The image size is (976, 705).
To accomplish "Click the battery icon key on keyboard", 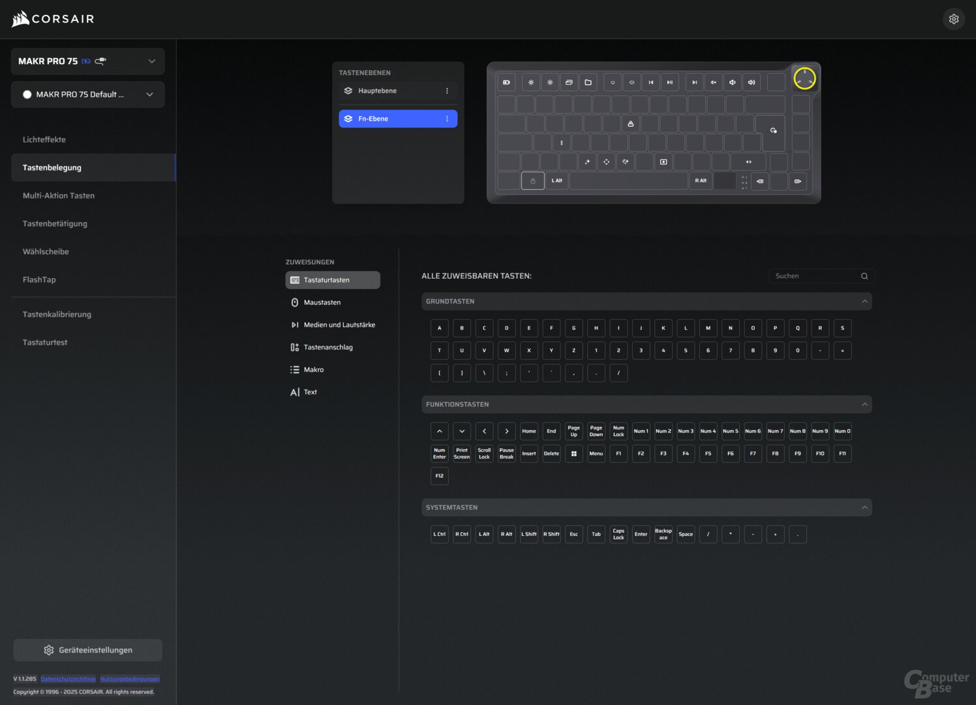I will [506, 82].
